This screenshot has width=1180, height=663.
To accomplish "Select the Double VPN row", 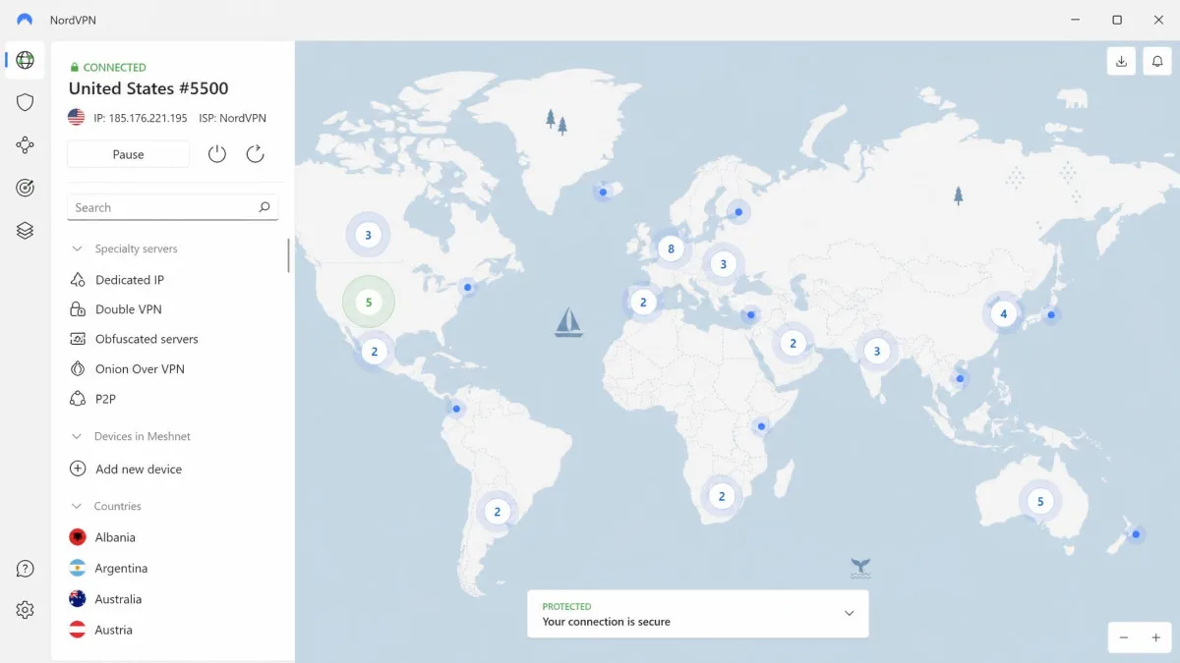I will coord(173,309).
